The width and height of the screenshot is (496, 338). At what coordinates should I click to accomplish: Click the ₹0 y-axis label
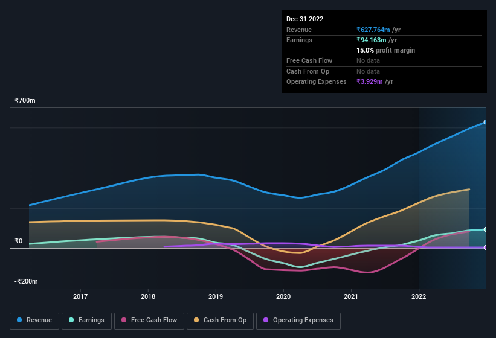pyautogui.click(x=19, y=241)
